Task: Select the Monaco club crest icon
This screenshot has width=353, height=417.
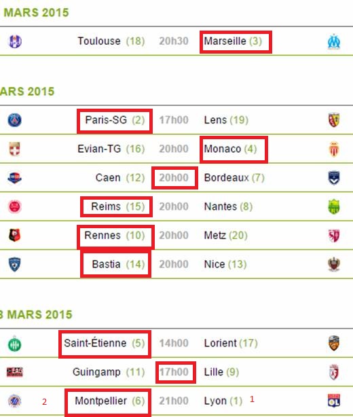Action: click(x=334, y=149)
